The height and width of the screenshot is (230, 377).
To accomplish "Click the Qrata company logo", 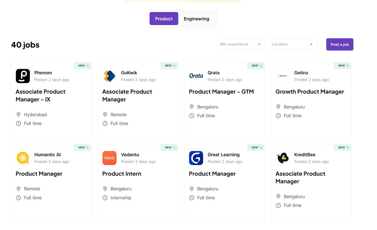I will pos(196,76).
